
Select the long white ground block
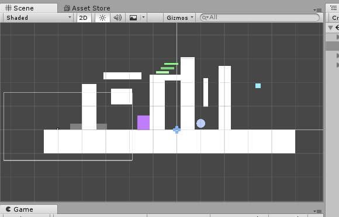(169, 142)
